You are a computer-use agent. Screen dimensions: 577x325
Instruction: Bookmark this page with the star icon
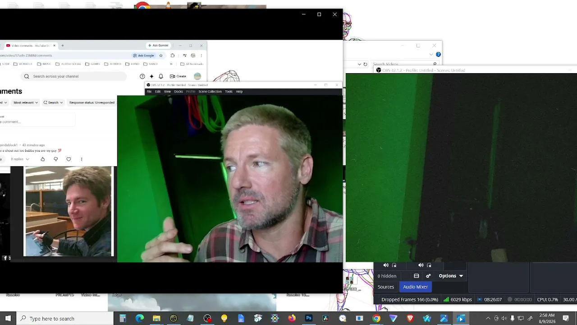(x=161, y=56)
